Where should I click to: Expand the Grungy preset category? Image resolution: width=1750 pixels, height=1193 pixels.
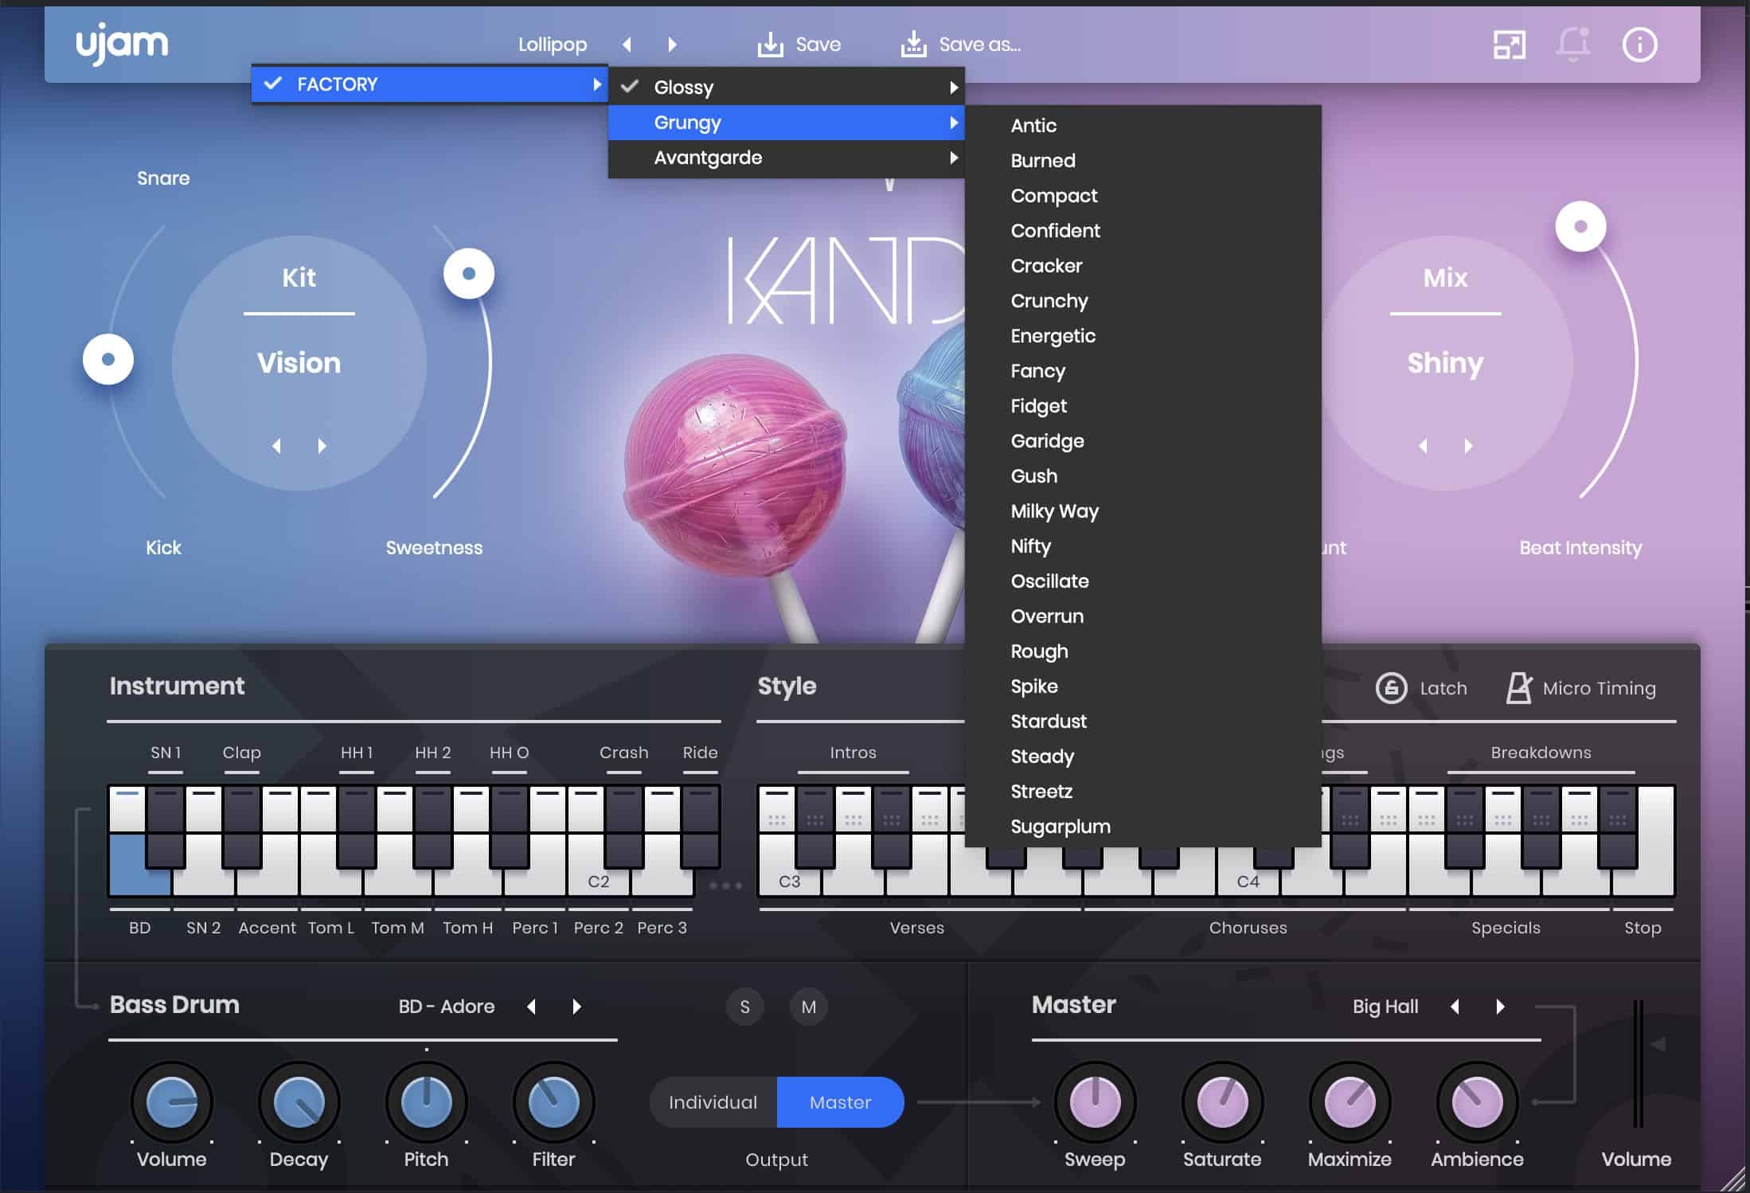pyautogui.click(x=787, y=123)
